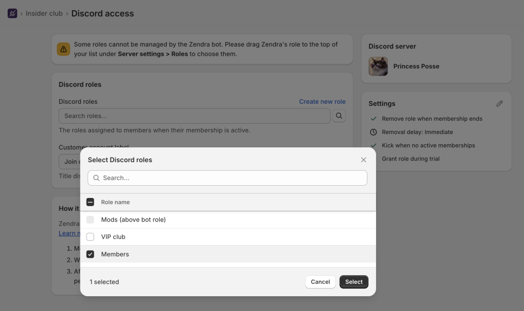The height and width of the screenshot is (311, 524).
Task: Click the Settings card heading
Action: point(382,103)
